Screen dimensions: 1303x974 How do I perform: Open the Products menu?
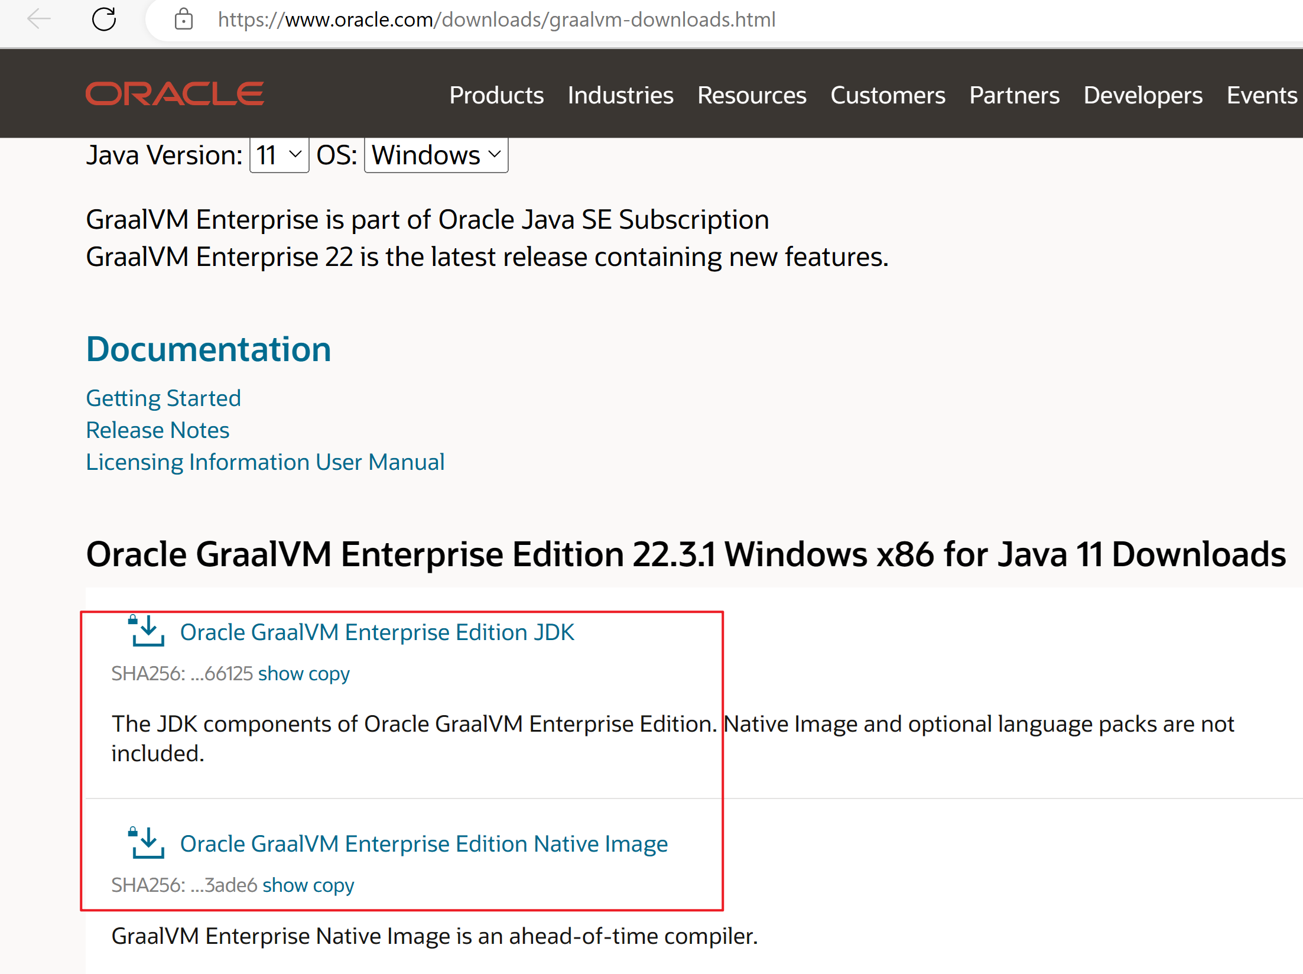[x=496, y=95]
